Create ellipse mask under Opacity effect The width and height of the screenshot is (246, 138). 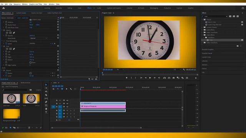click(7, 33)
